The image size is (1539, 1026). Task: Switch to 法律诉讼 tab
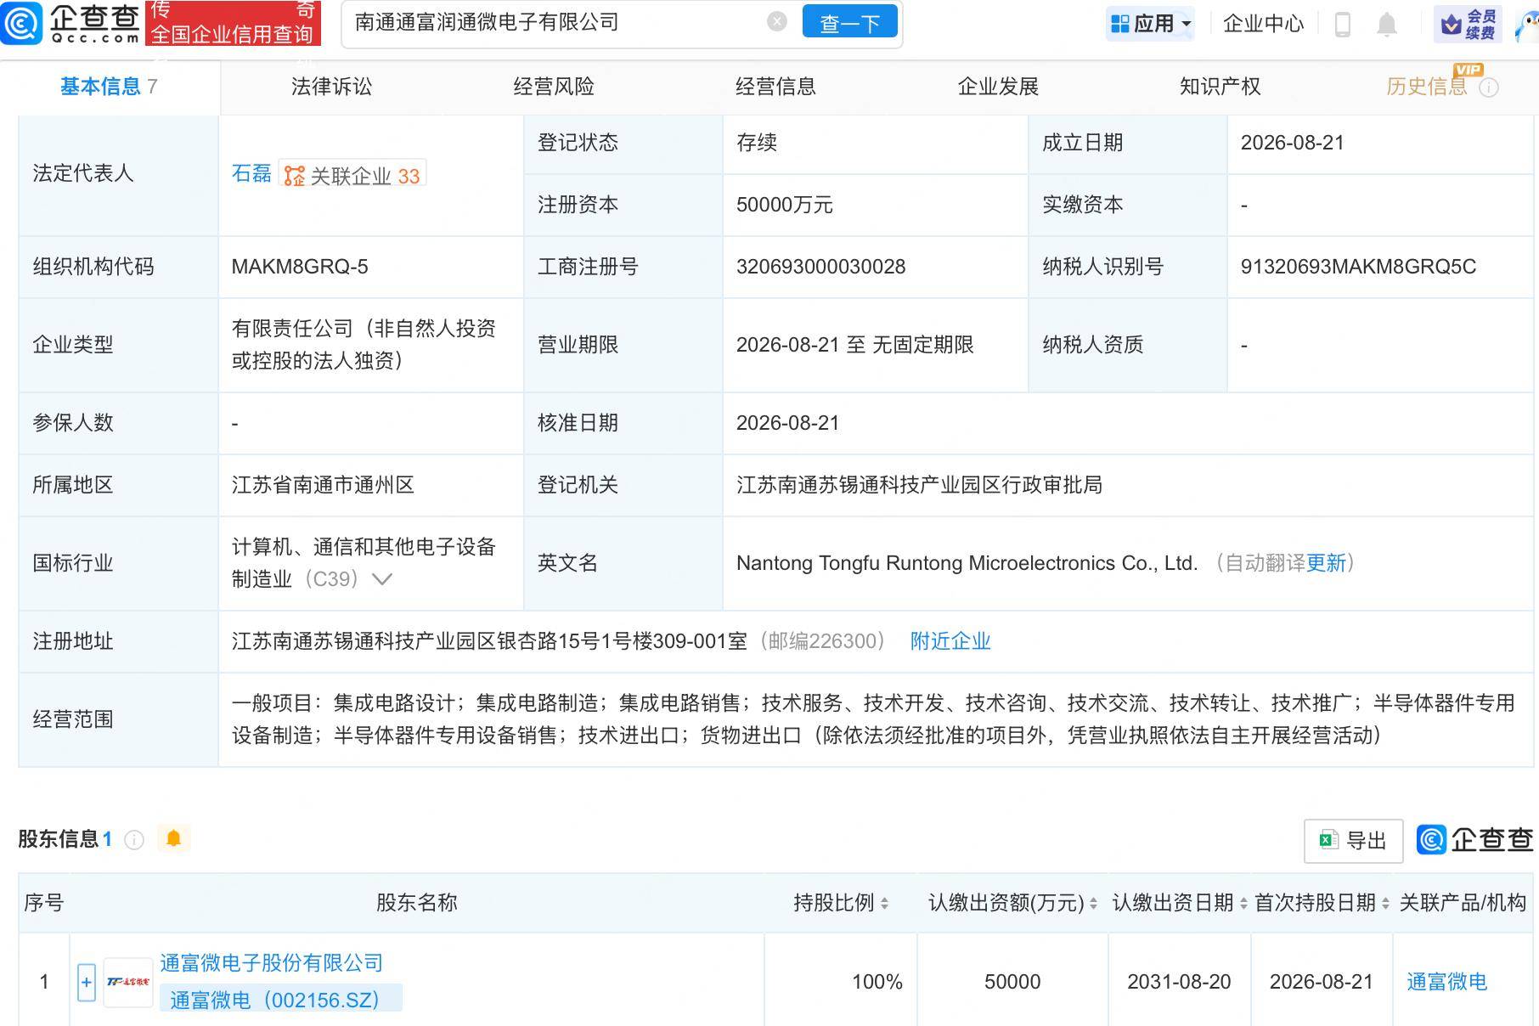pos(331,87)
